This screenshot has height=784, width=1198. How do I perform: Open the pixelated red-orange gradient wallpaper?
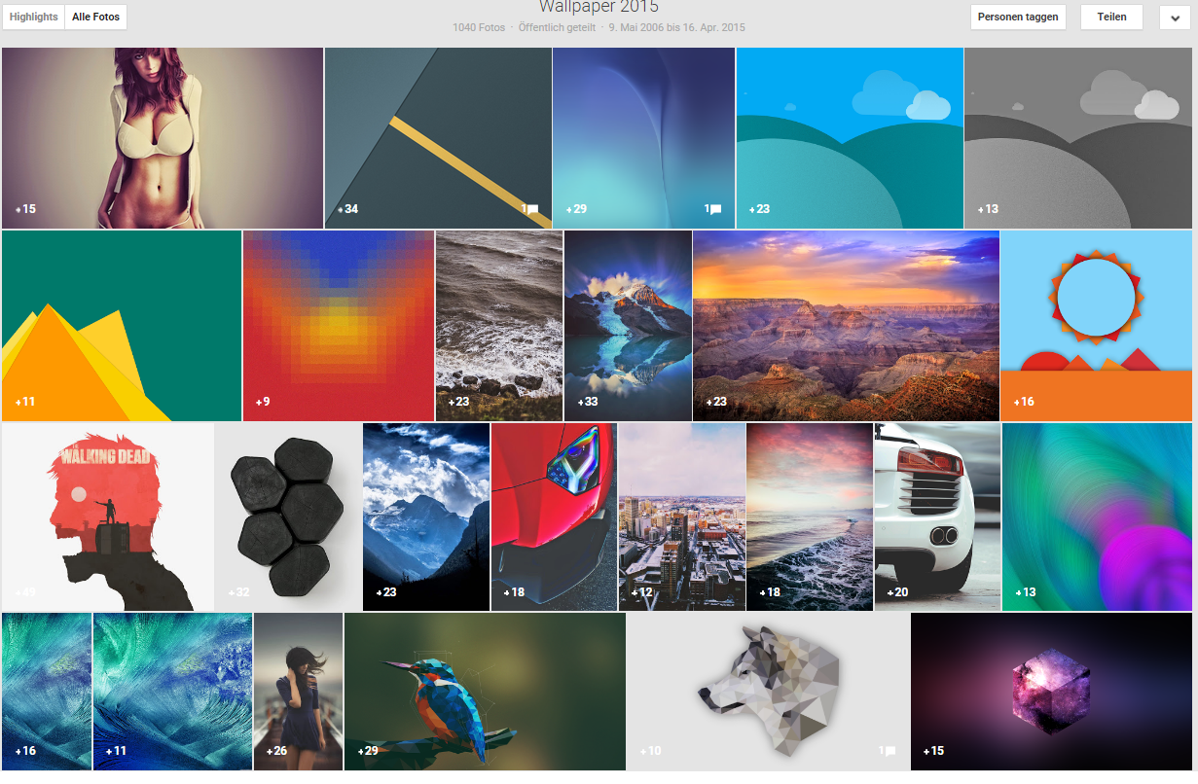coord(338,326)
